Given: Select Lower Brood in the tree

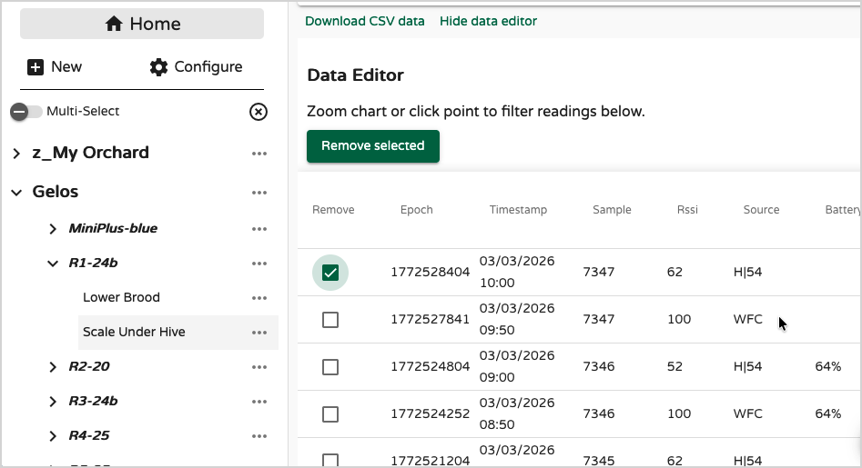Looking at the screenshot, I should [121, 298].
